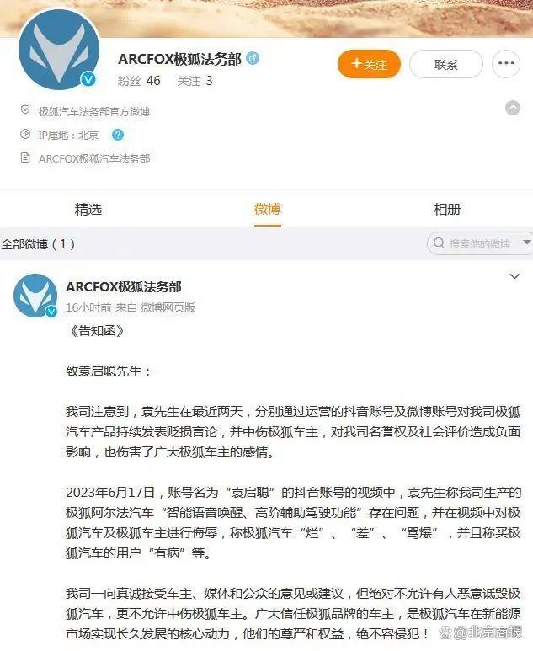Click the blue gender icon beside the username
Screen dimensions: 533x651
point(253,58)
